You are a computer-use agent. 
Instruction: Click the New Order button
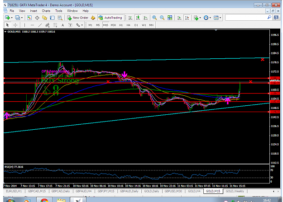(x=77, y=18)
